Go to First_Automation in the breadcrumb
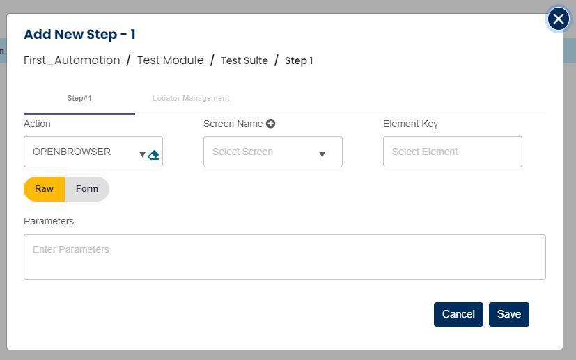This screenshot has height=360, width=576. (x=72, y=60)
